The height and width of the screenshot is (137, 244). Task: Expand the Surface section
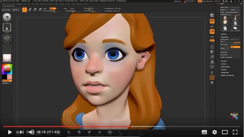pos(224,64)
